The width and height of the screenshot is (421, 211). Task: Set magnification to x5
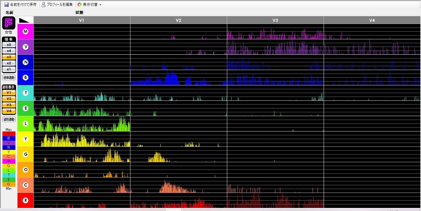pyautogui.click(x=9, y=45)
